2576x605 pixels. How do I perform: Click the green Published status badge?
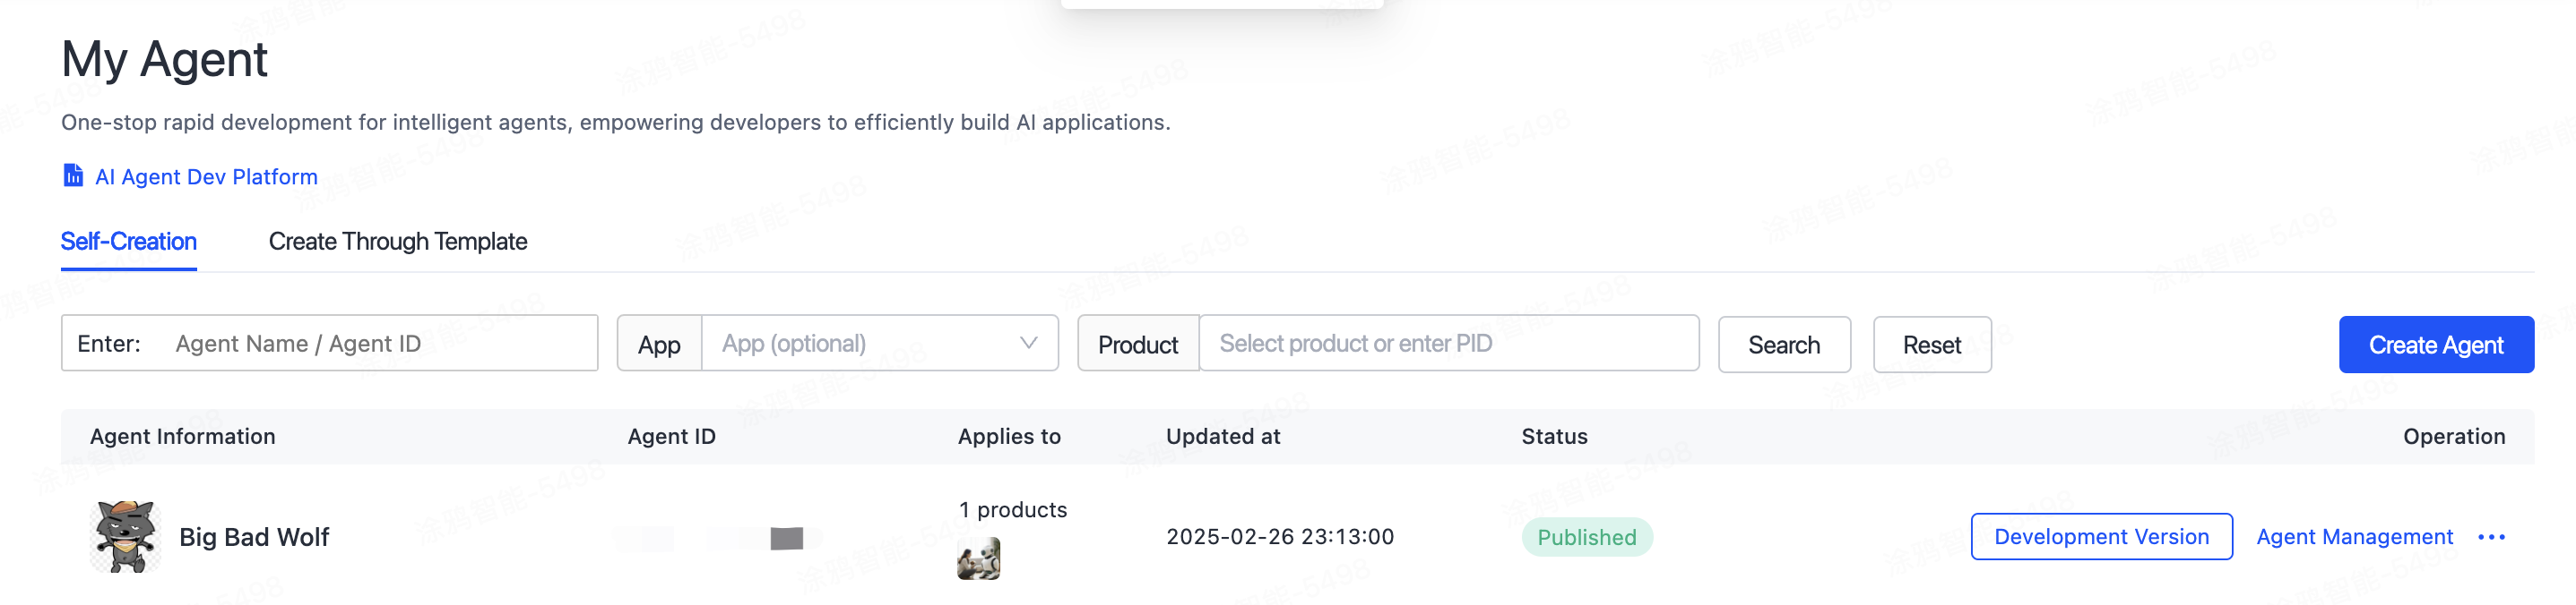[x=1586, y=537]
